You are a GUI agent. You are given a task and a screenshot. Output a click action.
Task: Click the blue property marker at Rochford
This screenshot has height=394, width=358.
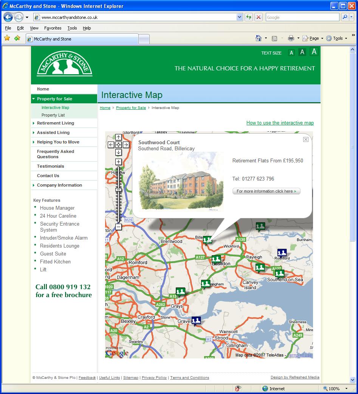click(x=282, y=253)
